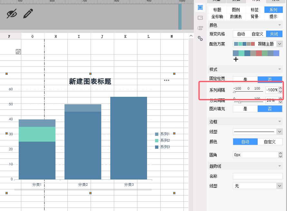Open the 标题 tab
Screen dimensions: 287x211
pyautogui.click(x=217, y=10)
